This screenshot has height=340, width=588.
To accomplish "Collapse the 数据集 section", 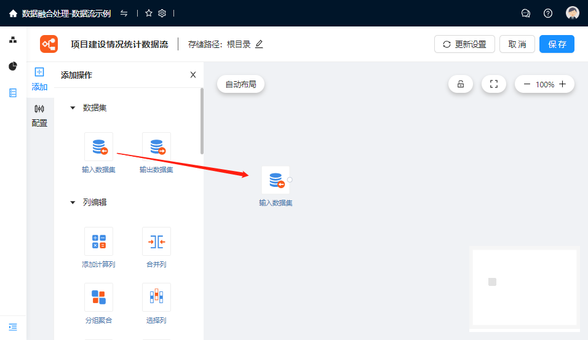I will click(73, 108).
